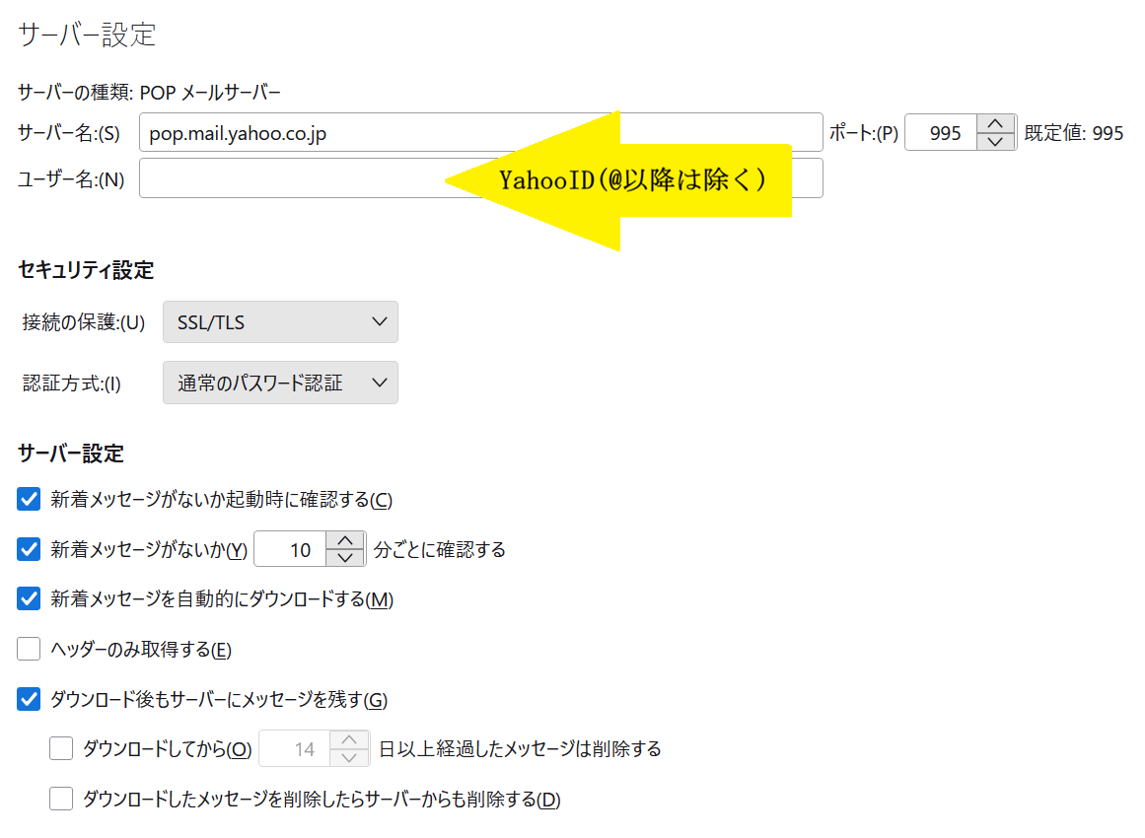Toggle the check every 10 minutes checkbox
This screenshot has width=1145, height=838.
point(30,549)
